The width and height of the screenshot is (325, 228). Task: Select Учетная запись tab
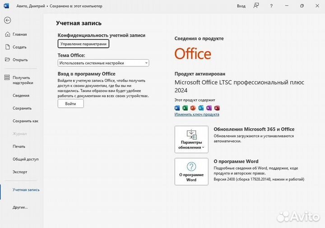[x=26, y=190]
